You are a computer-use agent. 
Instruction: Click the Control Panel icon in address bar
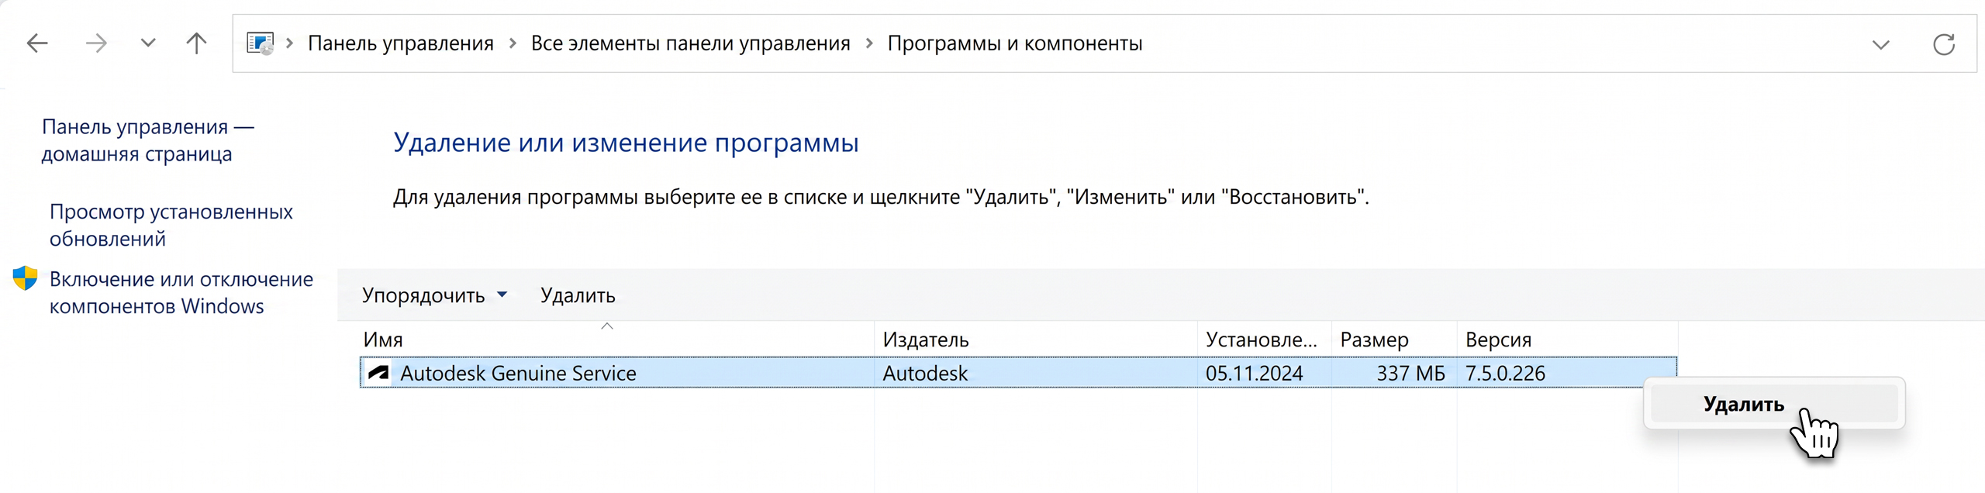tap(261, 43)
